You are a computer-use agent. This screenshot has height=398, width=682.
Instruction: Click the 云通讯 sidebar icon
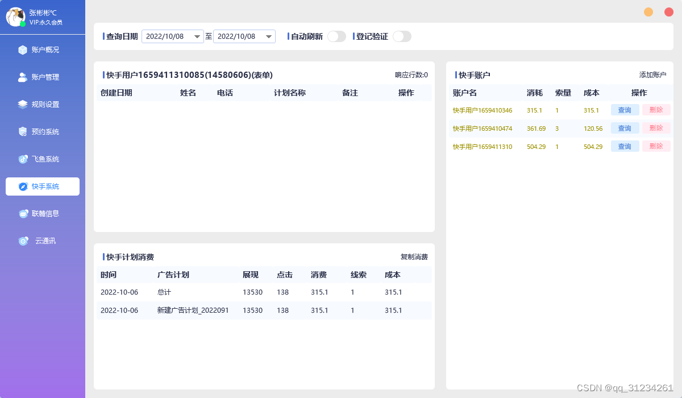[x=23, y=241]
